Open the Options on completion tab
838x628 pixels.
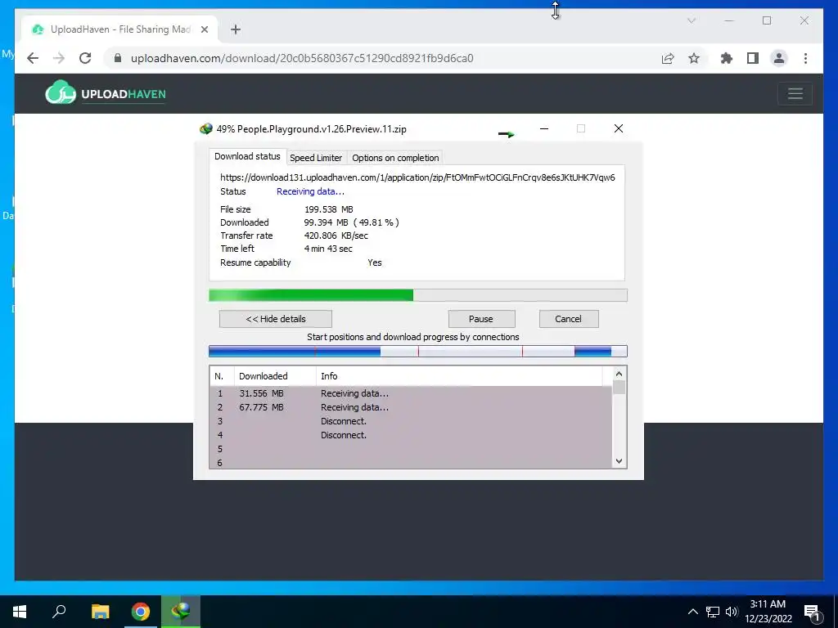tap(395, 158)
